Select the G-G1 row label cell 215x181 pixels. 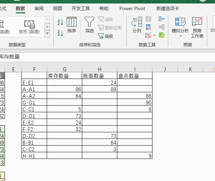click(34, 102)
